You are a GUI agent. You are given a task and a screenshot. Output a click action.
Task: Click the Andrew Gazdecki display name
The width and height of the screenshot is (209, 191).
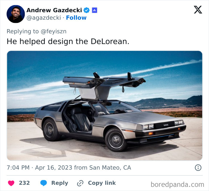pos(54,10)
